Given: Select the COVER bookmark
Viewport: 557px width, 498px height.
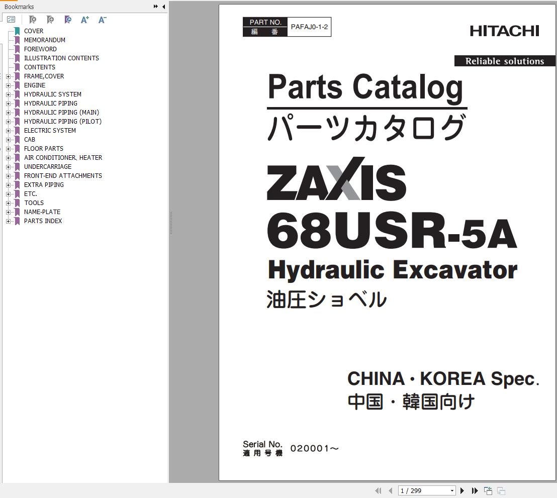Looking at the screenshot, I should 34,31.
